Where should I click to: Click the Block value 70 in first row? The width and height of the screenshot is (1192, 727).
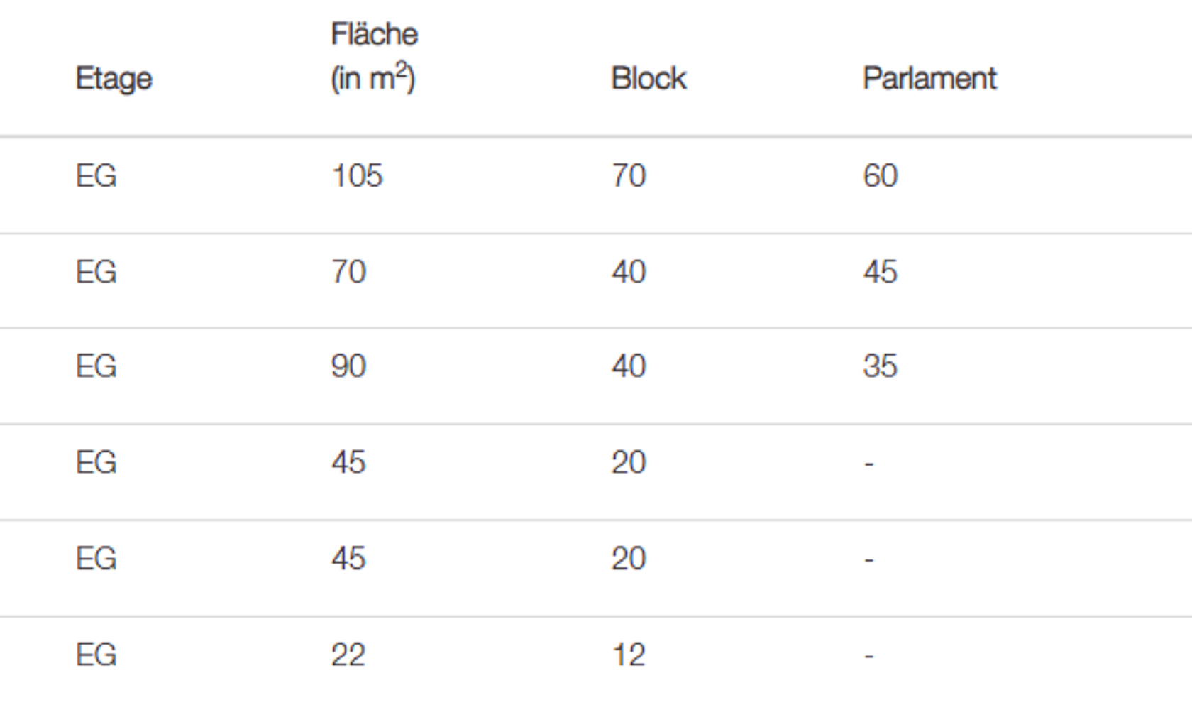(629, 176)
